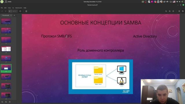Zoom in thumbnails at sidebar bottom
The width and height of the screenshot is (185, 104).
[x=6, y=102]
